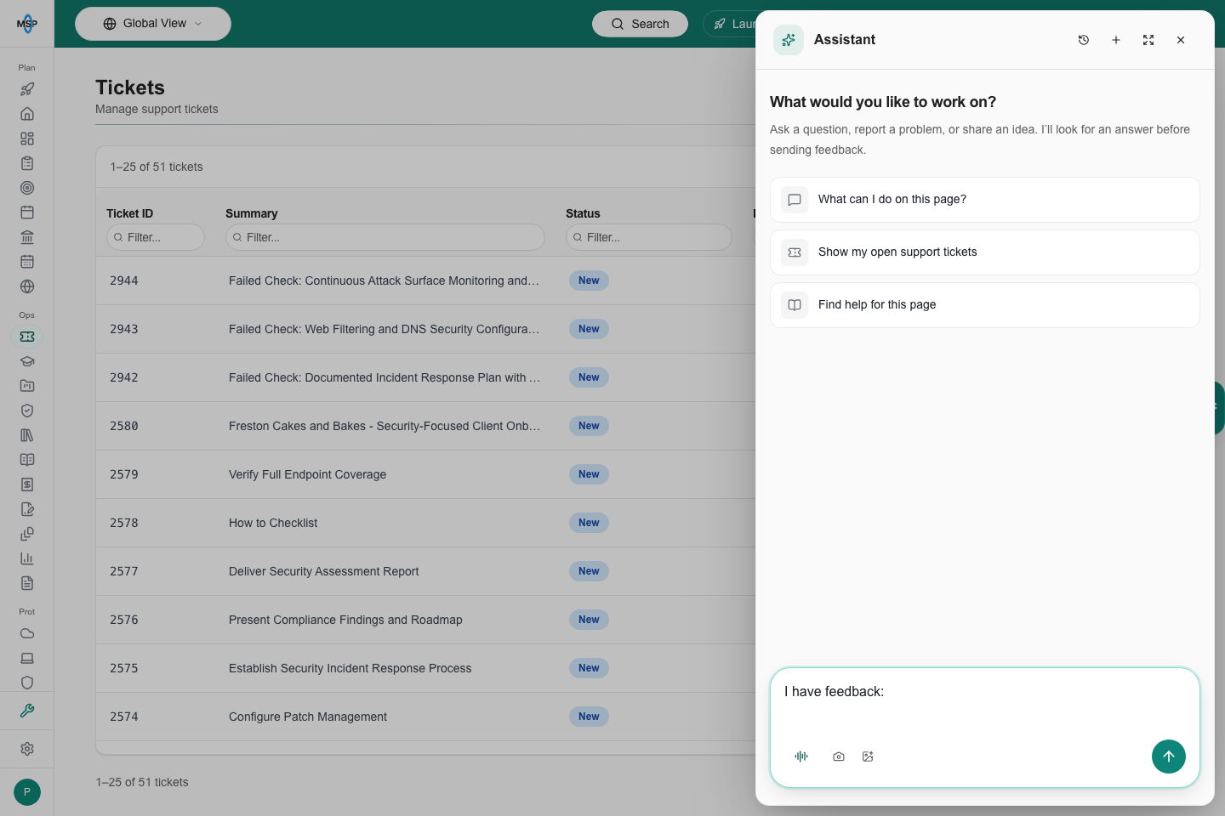Viewport: 1225px width, 816px height.
Task: Click the Assistant message input with "I have feedback:"
Action: (x=985, y=702)
